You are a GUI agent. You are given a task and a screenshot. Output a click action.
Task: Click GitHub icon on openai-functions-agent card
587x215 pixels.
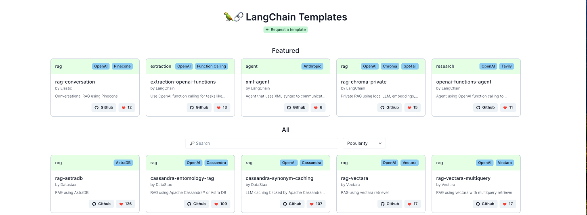pyautogui.click(x=478, y=108)
